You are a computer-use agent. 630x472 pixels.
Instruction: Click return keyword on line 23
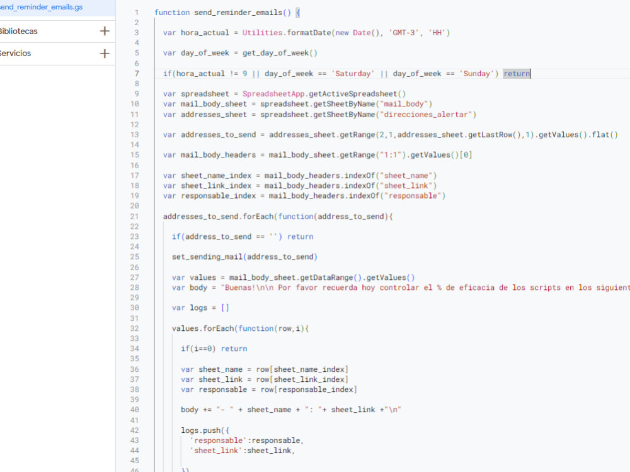300,237
